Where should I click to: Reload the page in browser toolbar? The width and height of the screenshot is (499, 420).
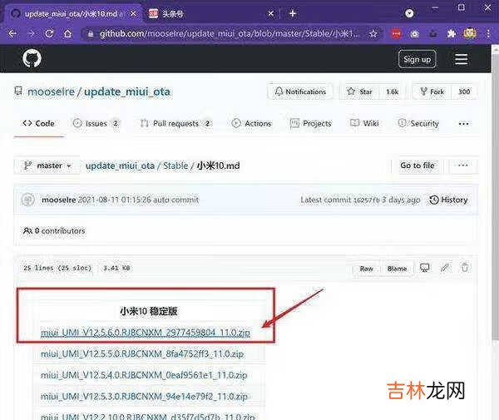pos(49,33)
